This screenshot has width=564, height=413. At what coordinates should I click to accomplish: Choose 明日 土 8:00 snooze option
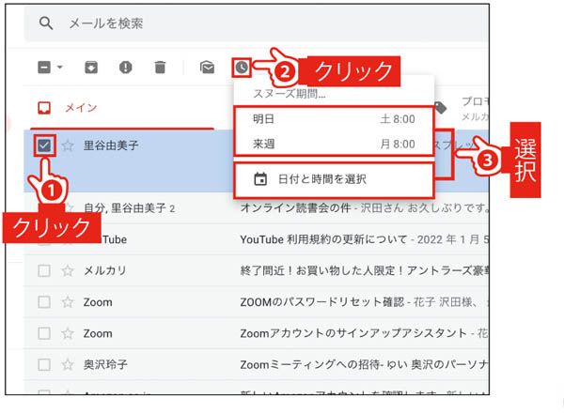334,119
